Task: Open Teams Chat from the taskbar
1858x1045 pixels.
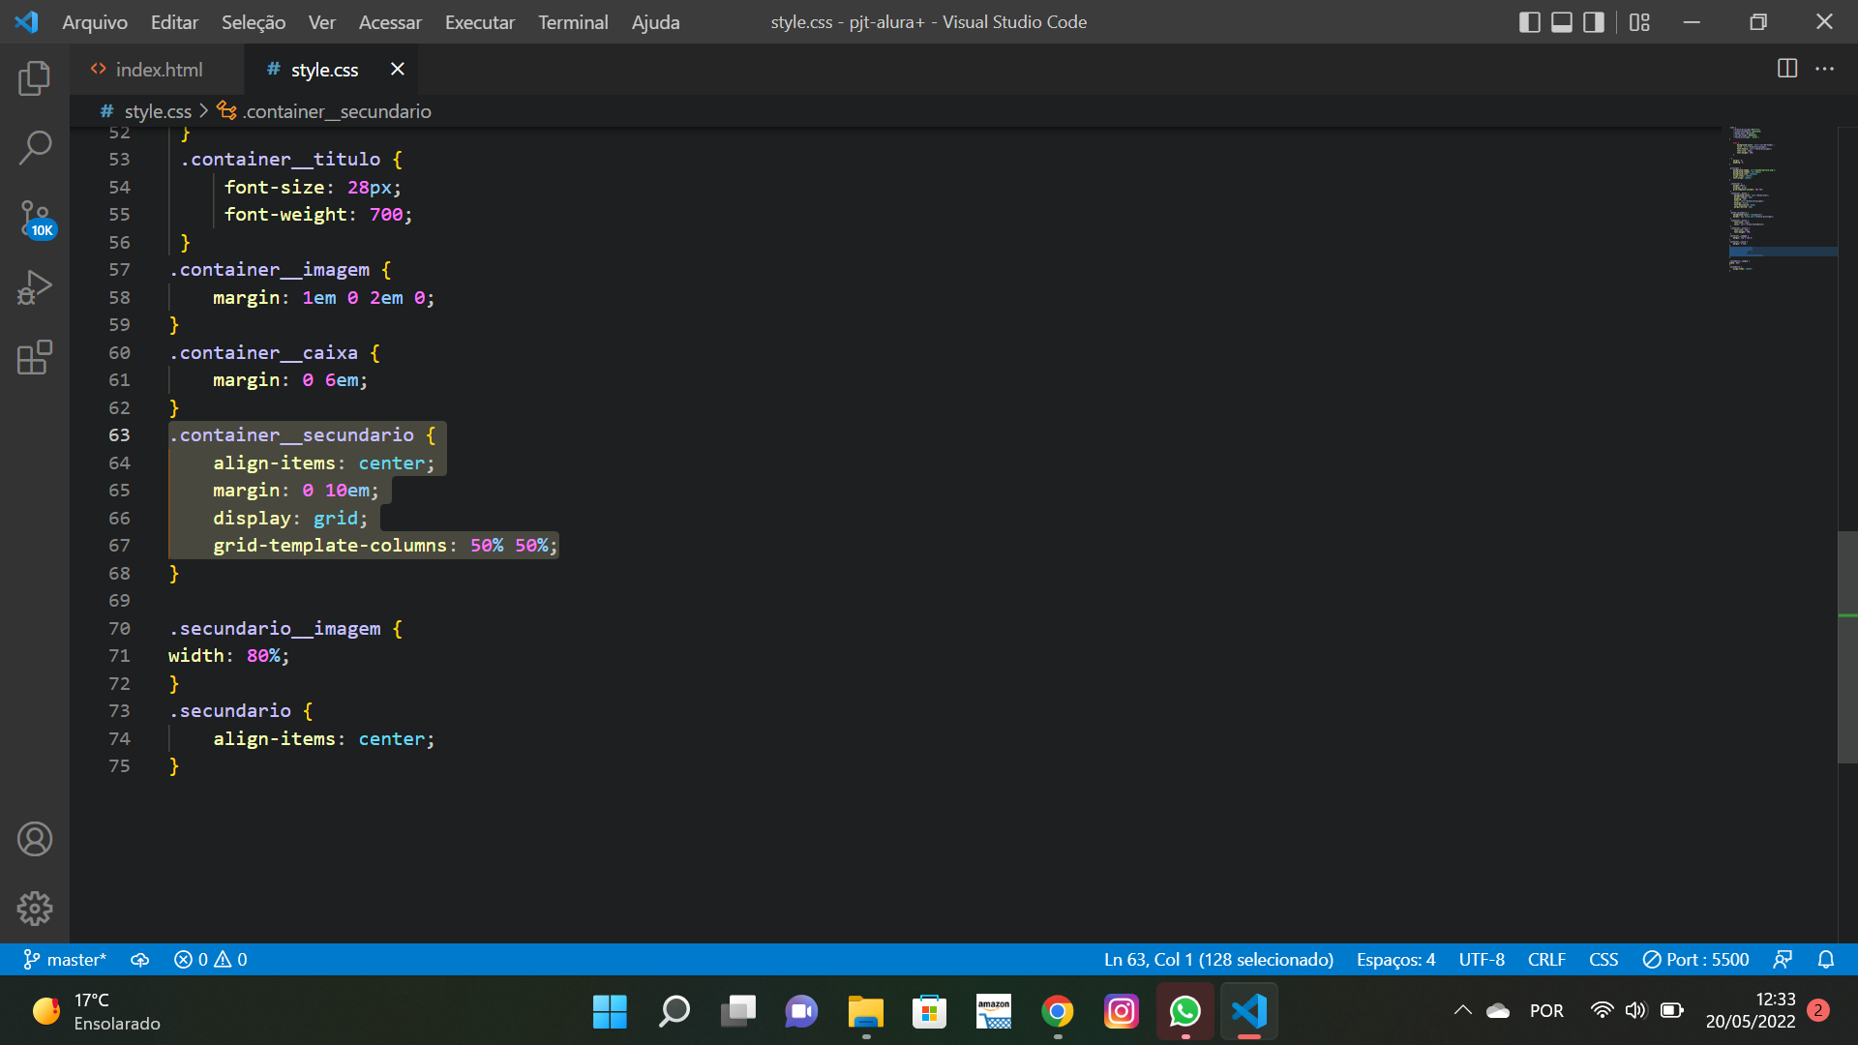Action: point(801,1012)
